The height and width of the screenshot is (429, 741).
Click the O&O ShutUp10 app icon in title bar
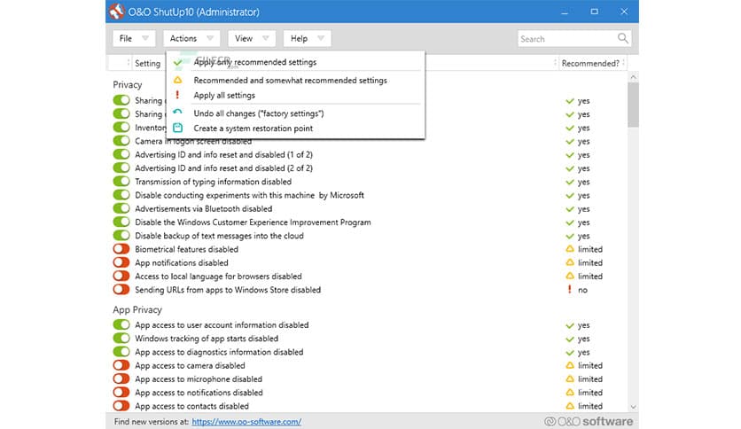[x=115, y=12]
